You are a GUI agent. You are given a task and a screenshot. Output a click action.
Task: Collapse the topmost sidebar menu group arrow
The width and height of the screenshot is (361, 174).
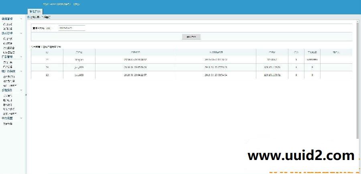point(22,19)
